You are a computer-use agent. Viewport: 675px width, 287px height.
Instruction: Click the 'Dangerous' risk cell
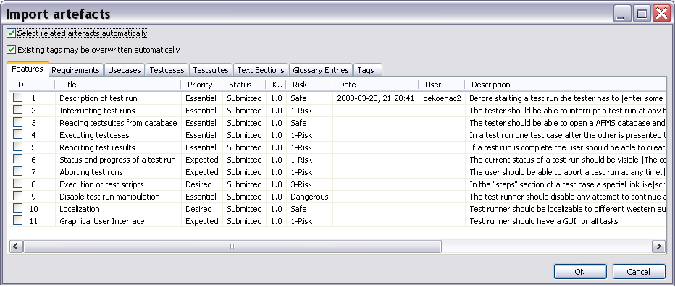coord(309,197)
